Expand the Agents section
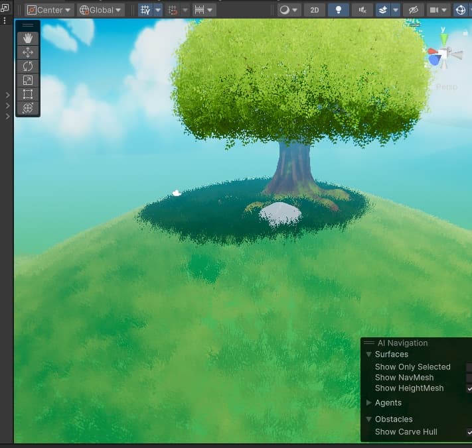The width and height of the screenshot is (472, 448). [369, 403]
